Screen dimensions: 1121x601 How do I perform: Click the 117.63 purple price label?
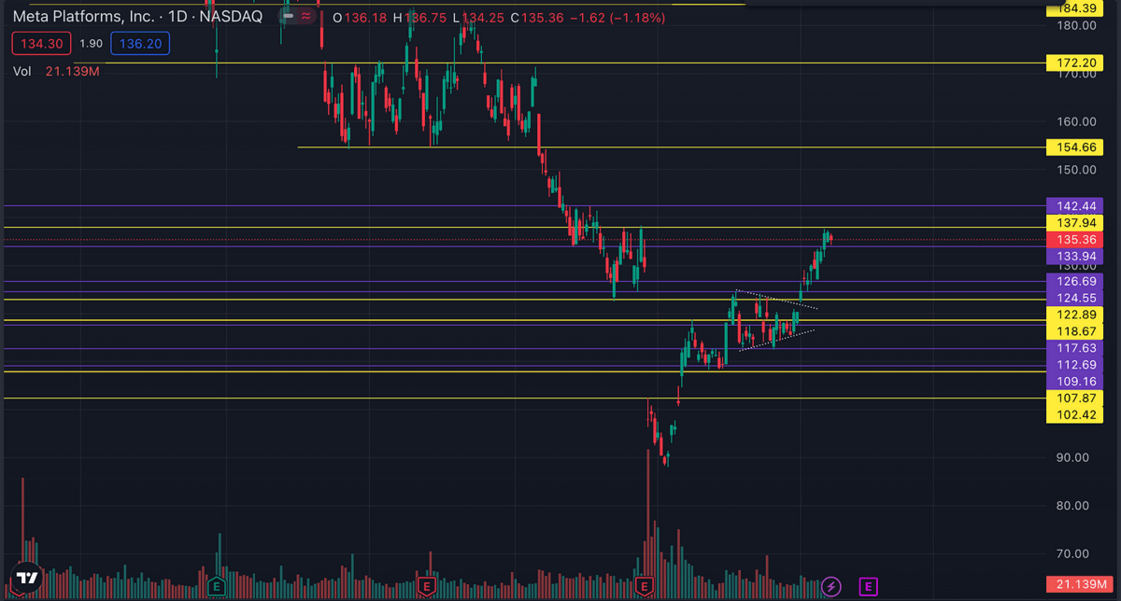[x=1076, y=348]
